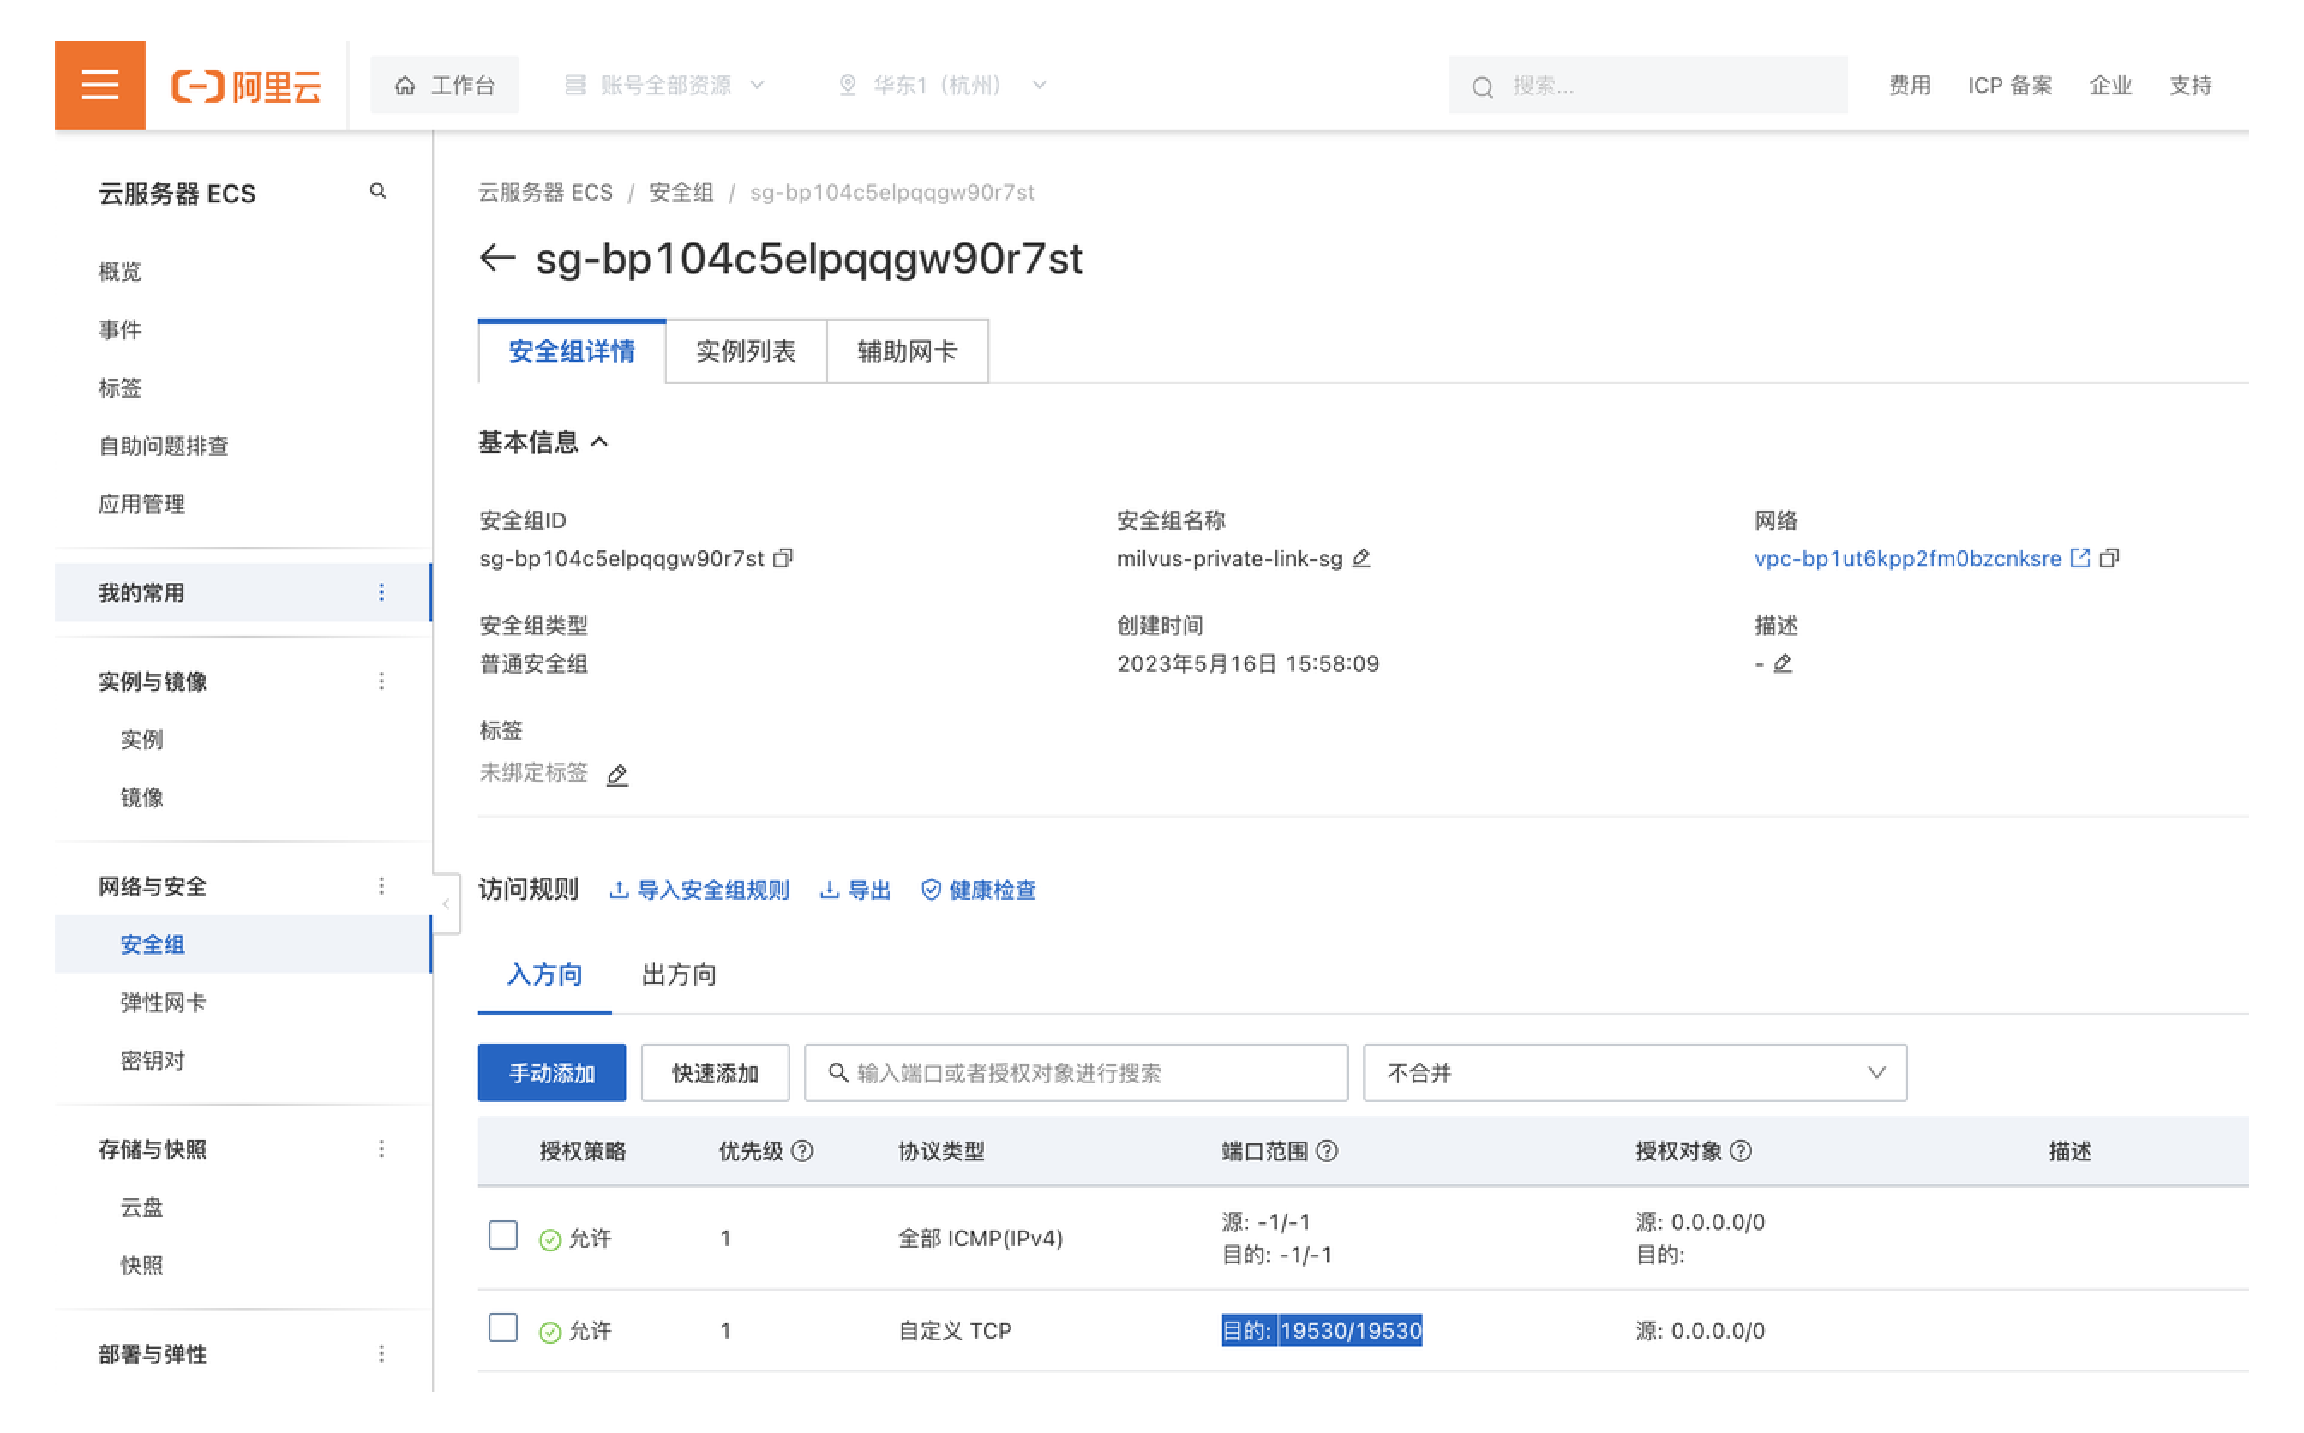Viewport: 2304px width, 1433px height.
Task: Select the ICMP(IPv4) rule checkbox
Action: coord(503,1236)
